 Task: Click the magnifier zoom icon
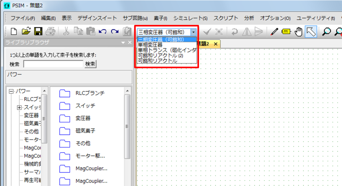(326, 32)
